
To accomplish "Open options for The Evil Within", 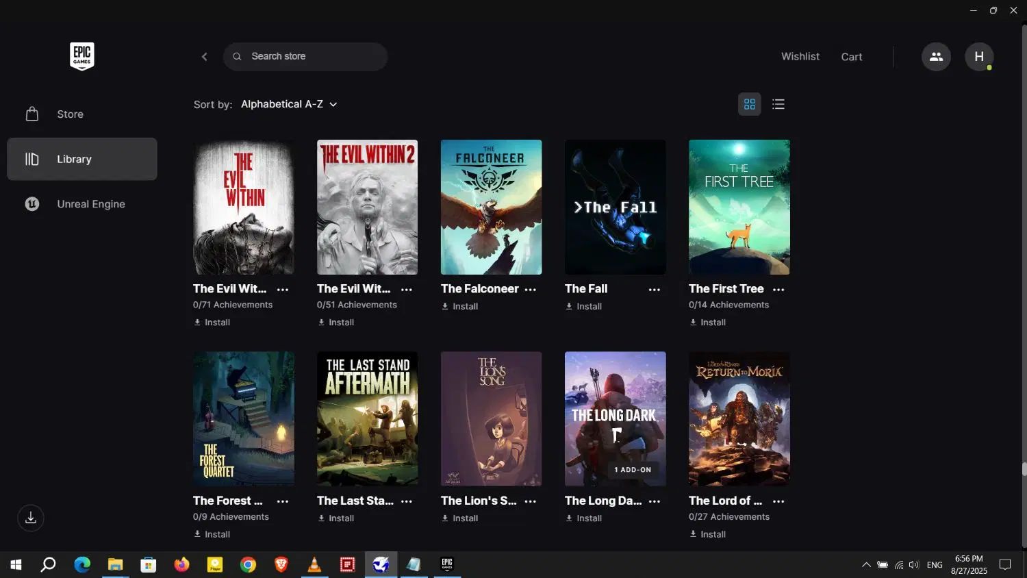I will [283, 290].
